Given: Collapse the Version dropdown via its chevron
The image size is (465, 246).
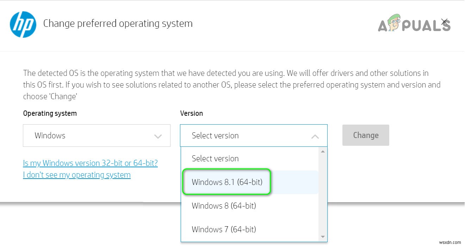Looking at the screenshot, I should pos(316,136).
